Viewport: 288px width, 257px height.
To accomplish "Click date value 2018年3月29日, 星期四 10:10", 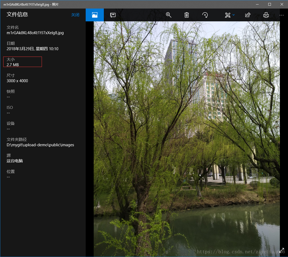I will pyautogui.click(x=33, y=49).
